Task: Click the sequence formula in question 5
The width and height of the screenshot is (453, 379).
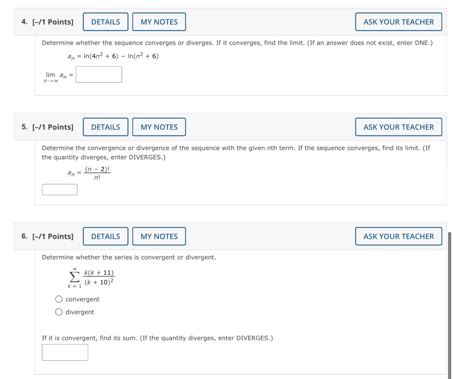Action: pyautogui.click(x=88, y=172)
